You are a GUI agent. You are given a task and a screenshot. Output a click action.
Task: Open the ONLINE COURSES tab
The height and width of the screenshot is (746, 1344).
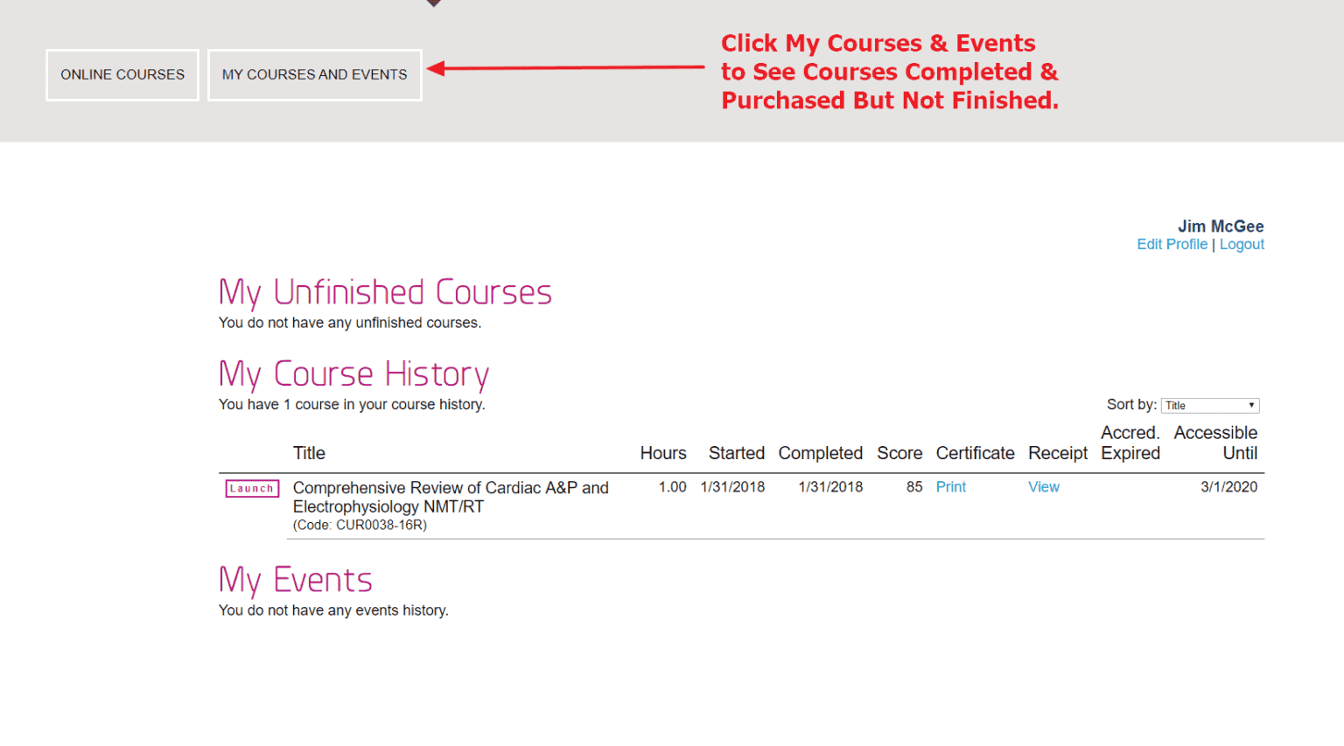tap(122, 74)
